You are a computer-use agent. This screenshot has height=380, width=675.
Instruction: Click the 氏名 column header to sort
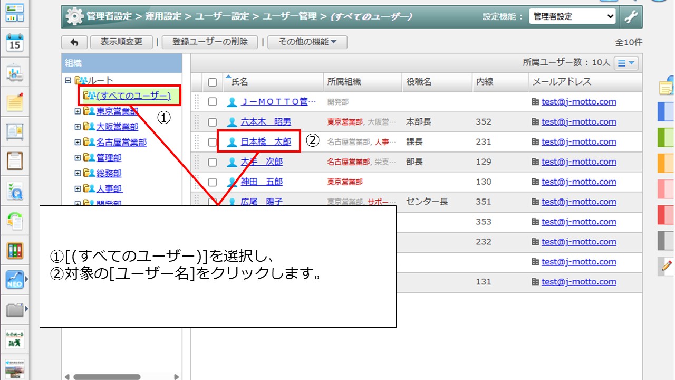(x=240, y=82)
